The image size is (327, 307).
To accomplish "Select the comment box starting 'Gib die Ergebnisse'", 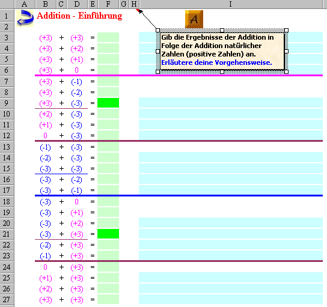I will point(222,51).
